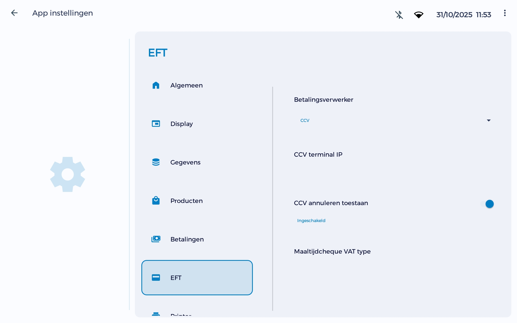Click the Algemeen home icon

[x=156, y=85]
